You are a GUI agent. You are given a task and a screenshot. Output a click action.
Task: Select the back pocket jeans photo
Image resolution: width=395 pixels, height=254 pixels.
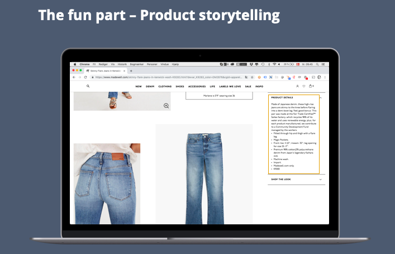coord(107,183)
